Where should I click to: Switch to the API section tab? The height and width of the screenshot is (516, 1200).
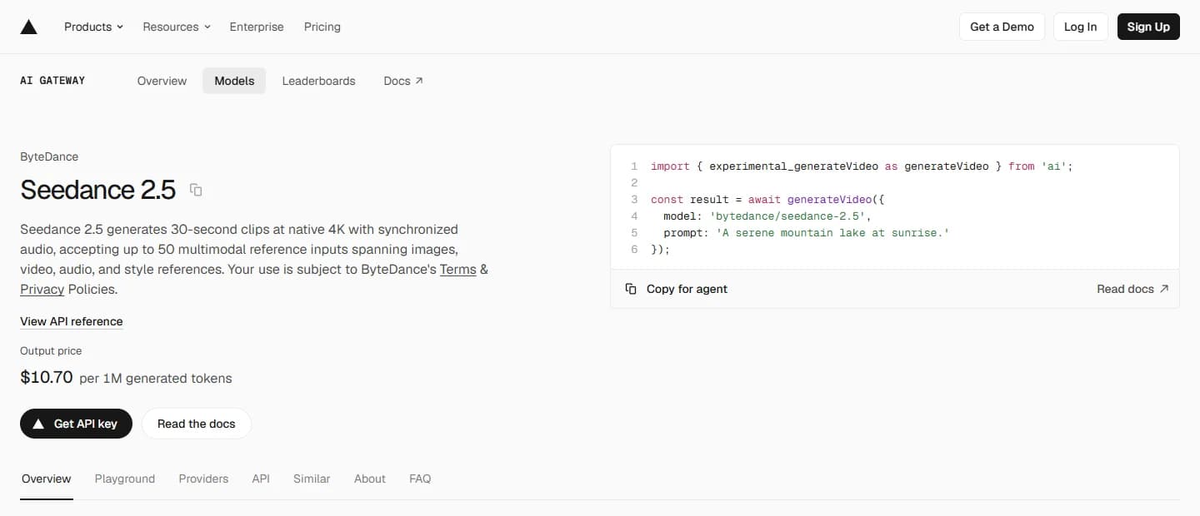click(x=261, y=479)
